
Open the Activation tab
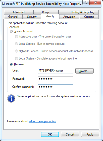click(x=69, y=17)
